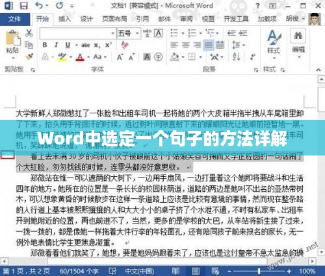Center align the text

pyautogui.click(x=186, y=45)
